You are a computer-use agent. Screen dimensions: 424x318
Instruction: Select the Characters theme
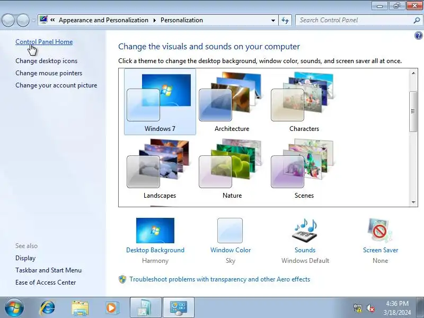[x=304, y=102]
